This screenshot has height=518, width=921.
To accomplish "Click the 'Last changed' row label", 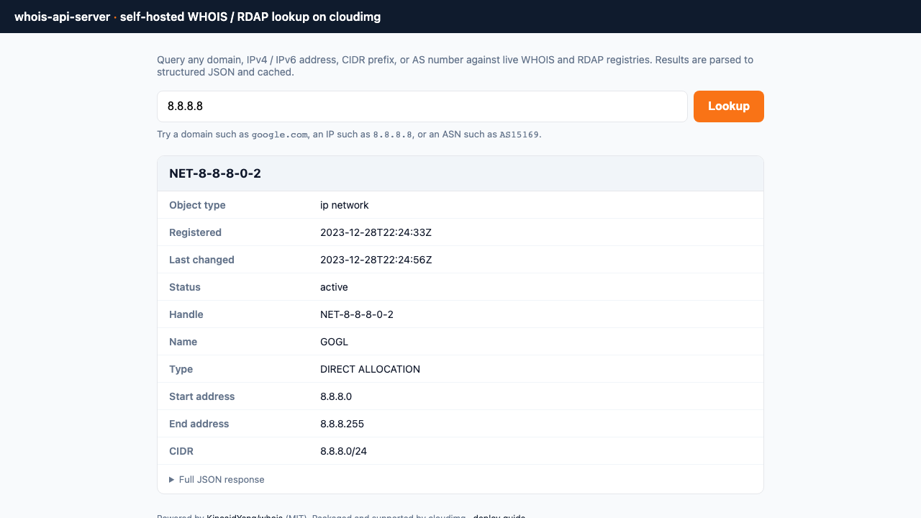I will [201, 260].
